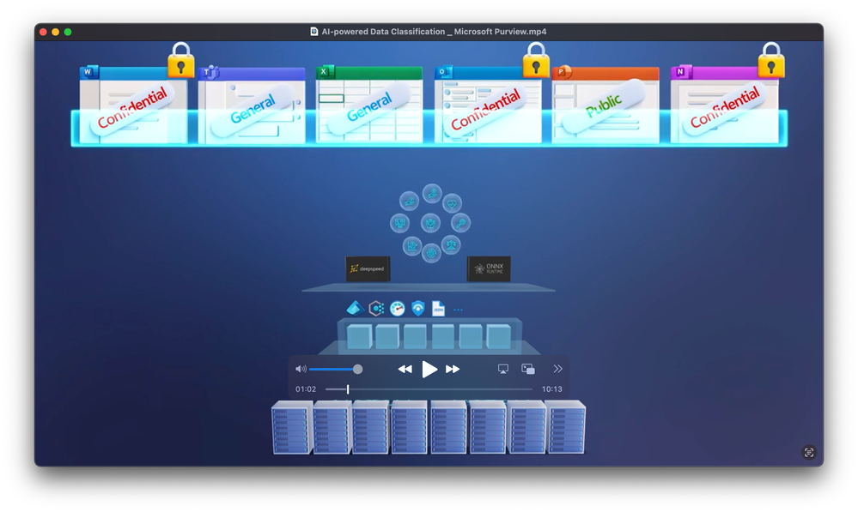The height and width of the screenshot is (512, 858).
Task: Click the rewind button
Action: (x=405, y=370)
